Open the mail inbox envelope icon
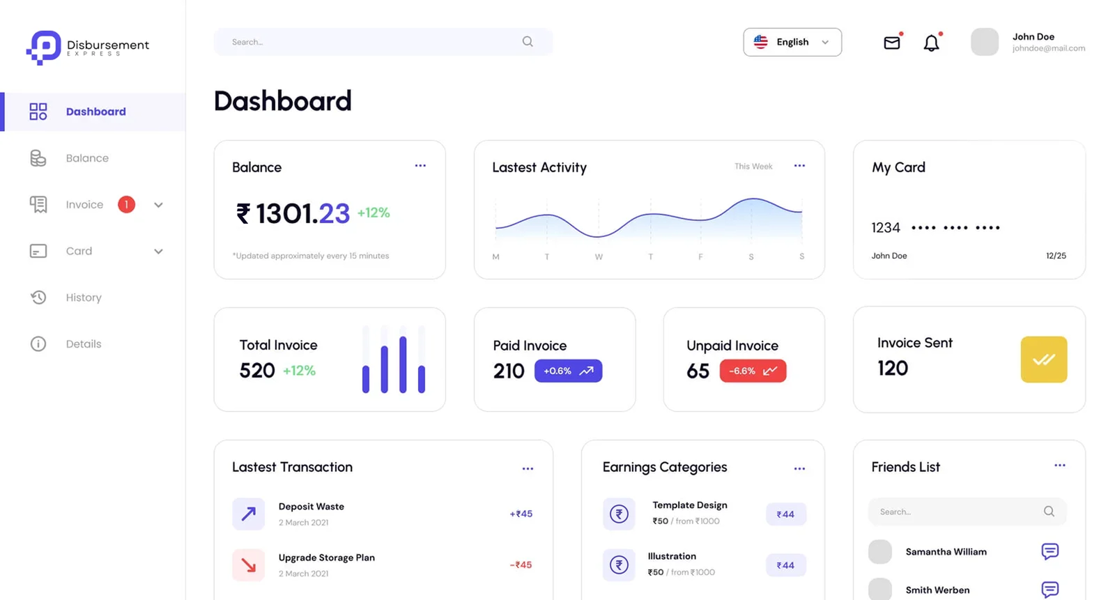 (891, 43)
